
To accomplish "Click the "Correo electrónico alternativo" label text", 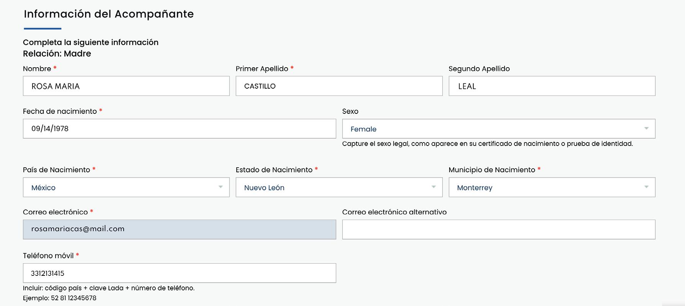I will coord(394,212).
